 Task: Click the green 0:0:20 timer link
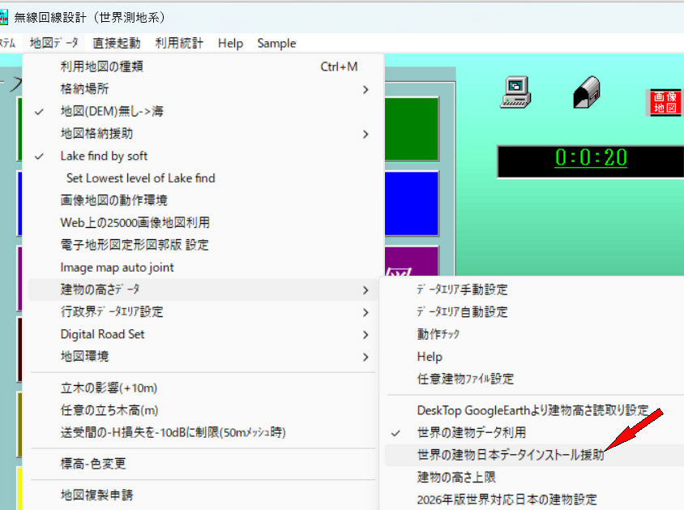pyautogui.click(x=591, y=158)
